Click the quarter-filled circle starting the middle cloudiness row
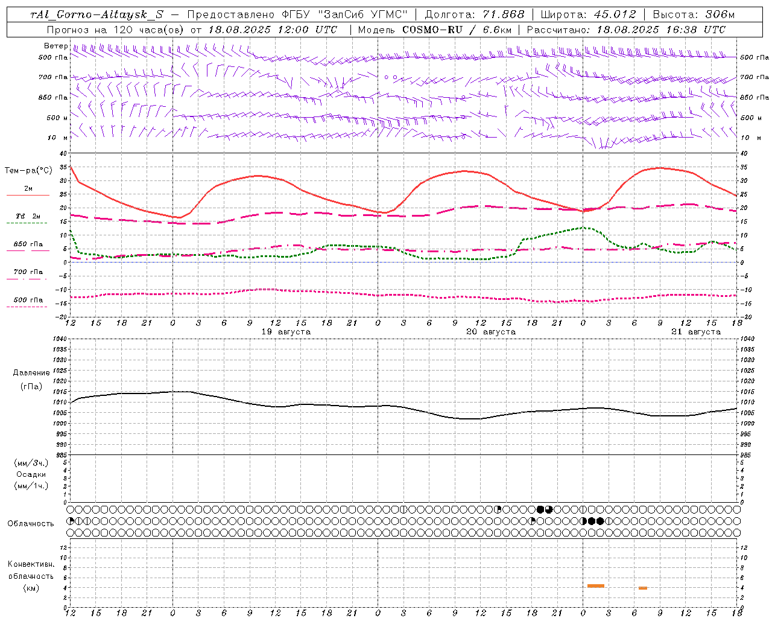This screenshot has width=772, height=618. click(71, 521)
